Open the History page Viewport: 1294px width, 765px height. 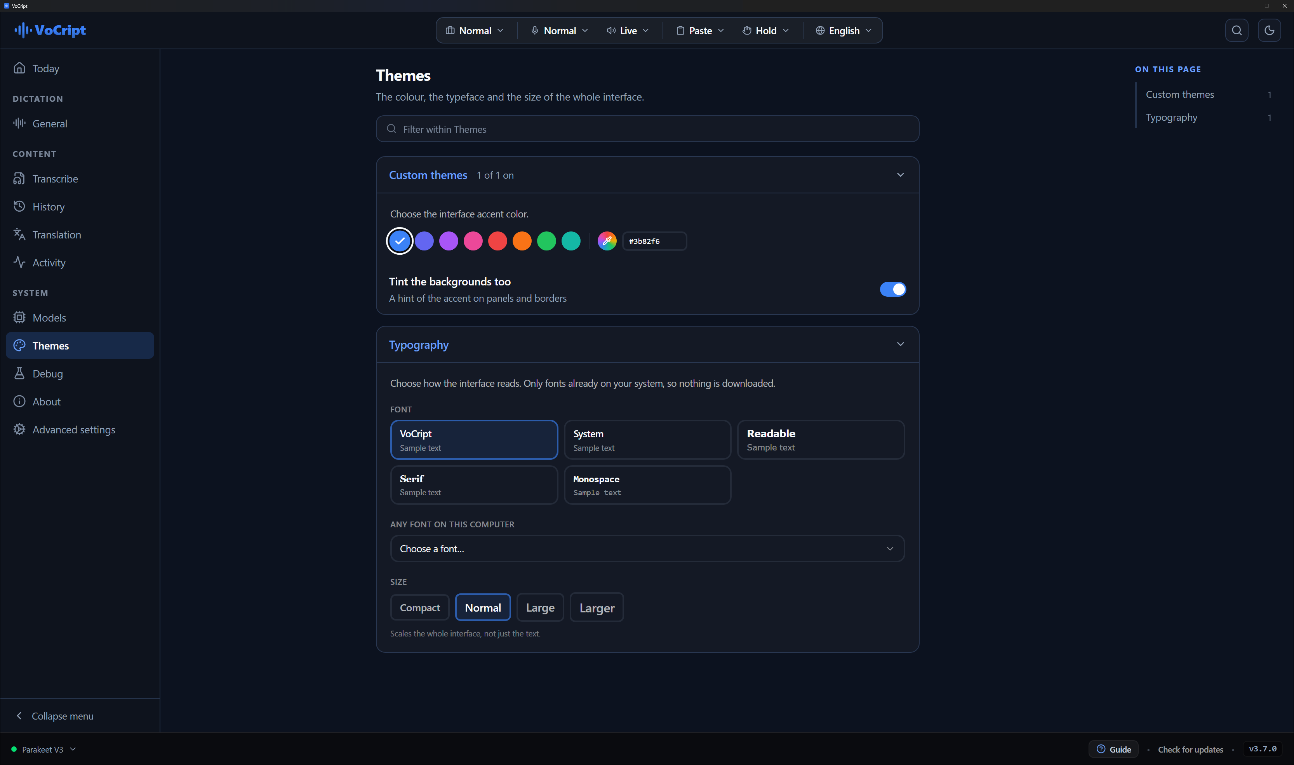pos(80,206)
